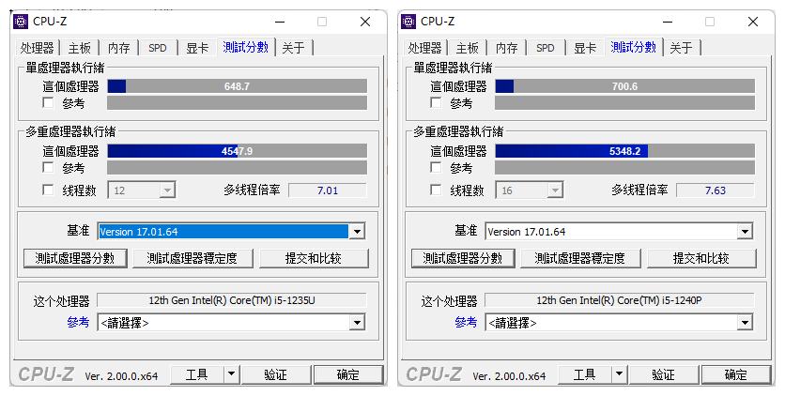This screenshot has height=396, width=785.
Task: Click 验证 button in left window
Action: click(276, 374)
